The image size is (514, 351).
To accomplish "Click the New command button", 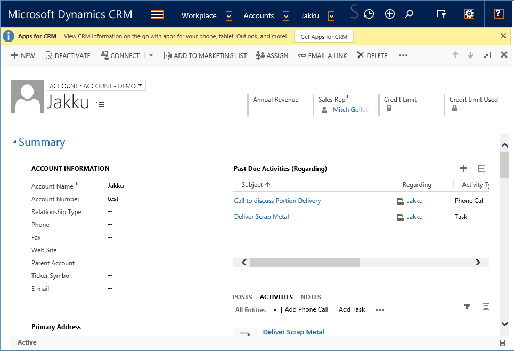I will pyautogui.click(x=23, y=55).
